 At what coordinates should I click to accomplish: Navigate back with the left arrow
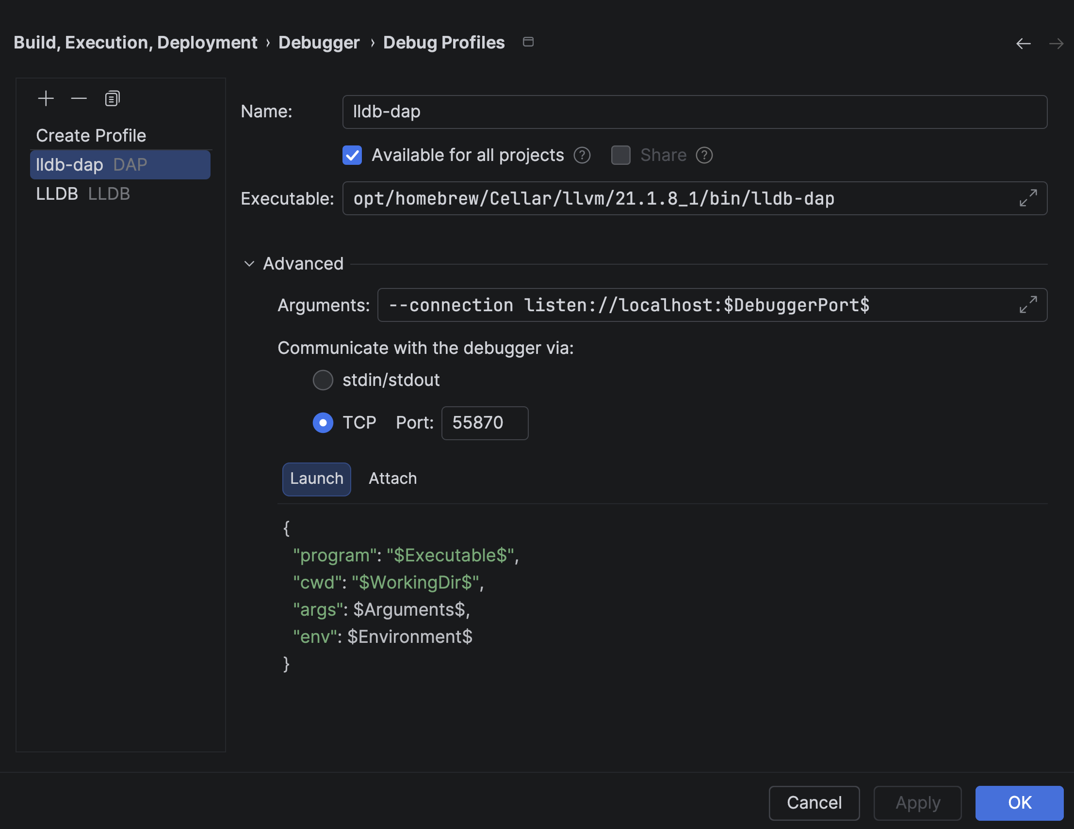(1024, 44)
